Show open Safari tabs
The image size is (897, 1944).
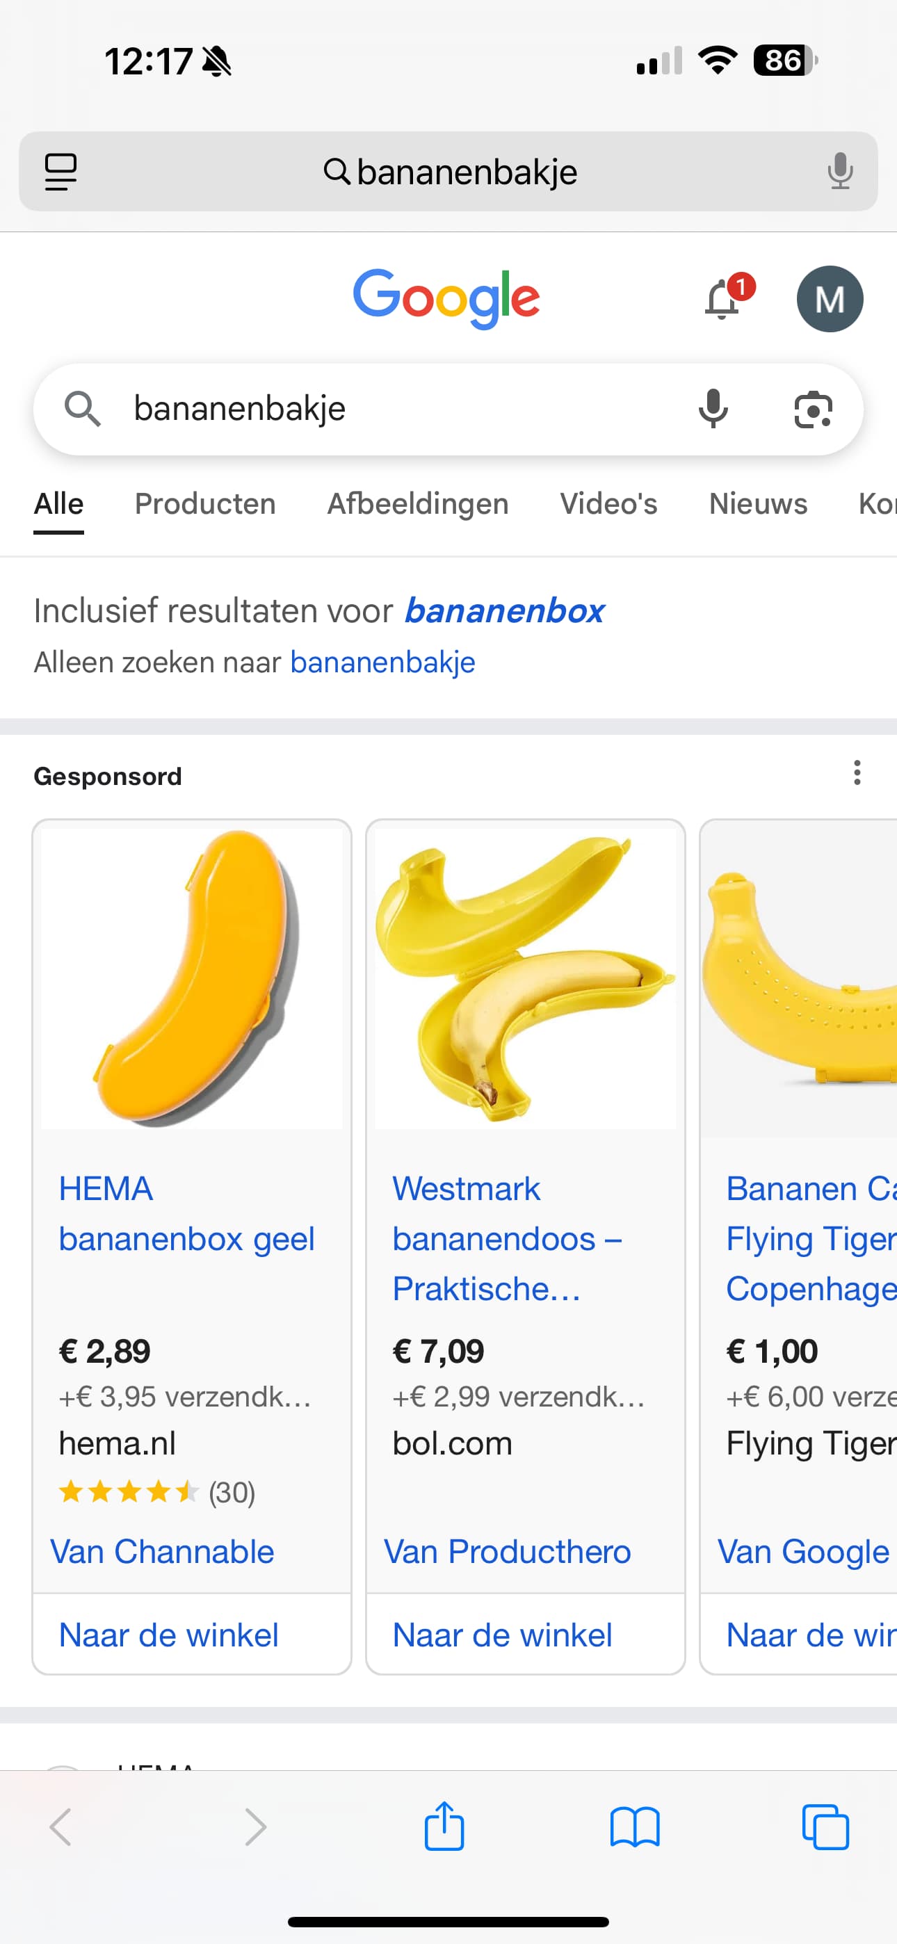point(825,1828)
